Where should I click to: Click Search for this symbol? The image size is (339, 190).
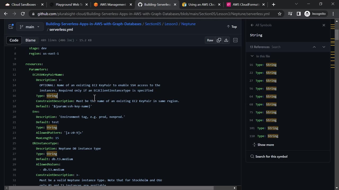[271, 156]
